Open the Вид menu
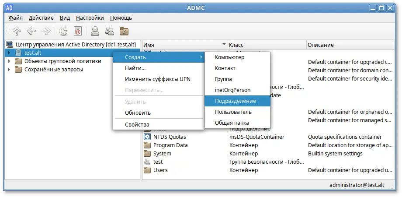The width and height of the screenshot is (402, 197). (x=65, y=18)
